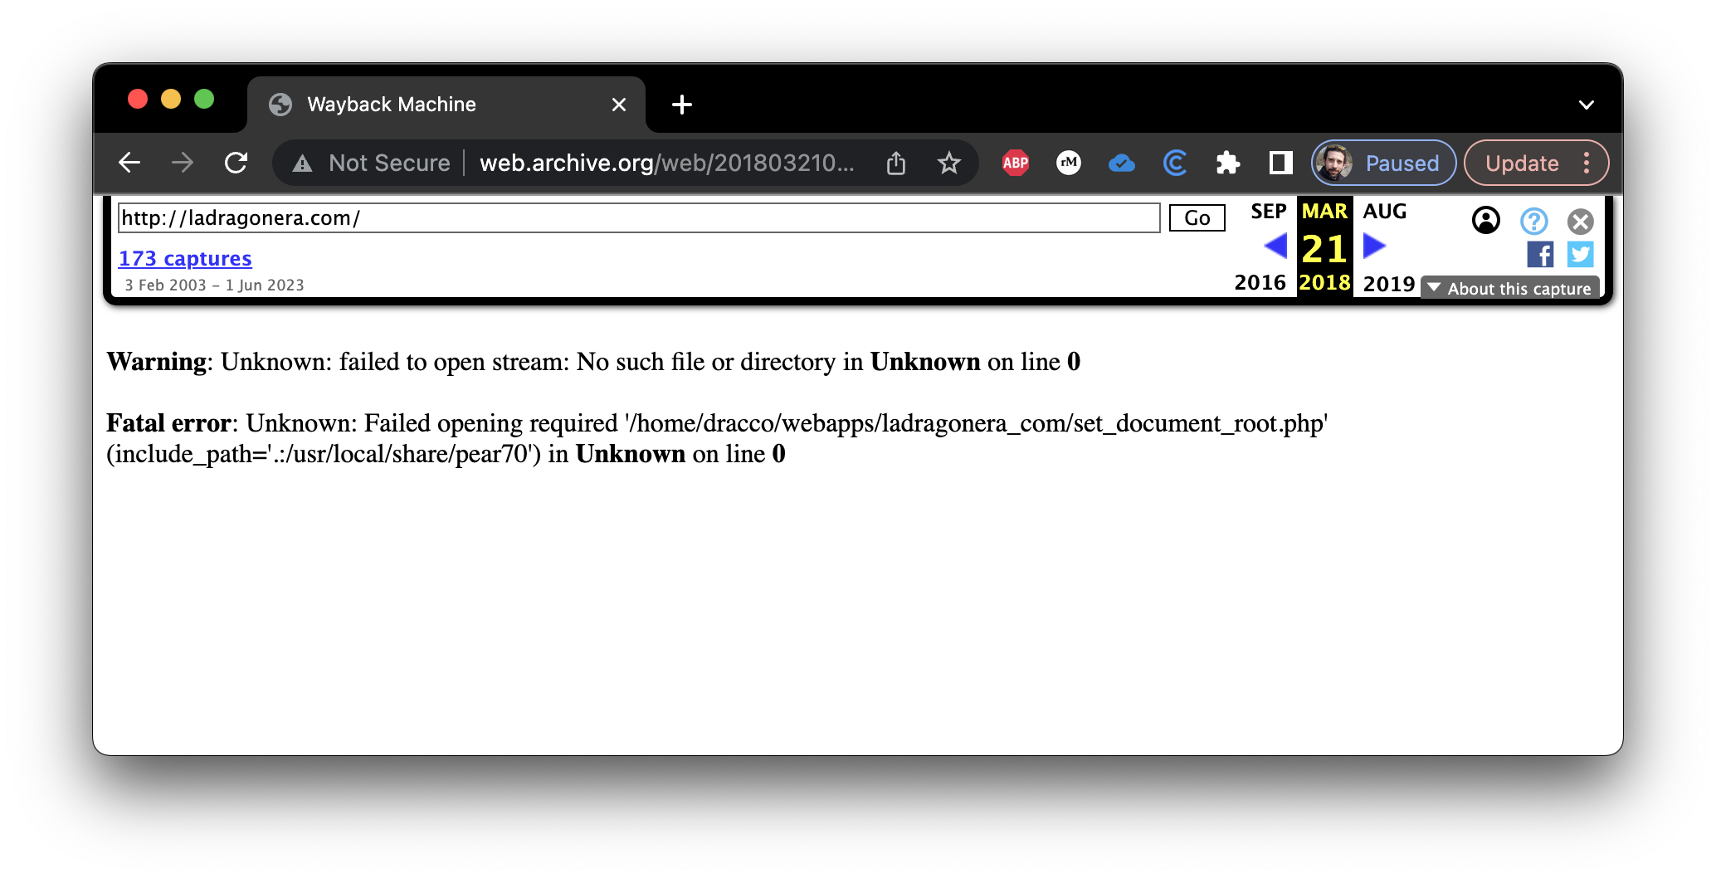Open the Extensions puzzle-piece menu

[x=1227, y=163]
